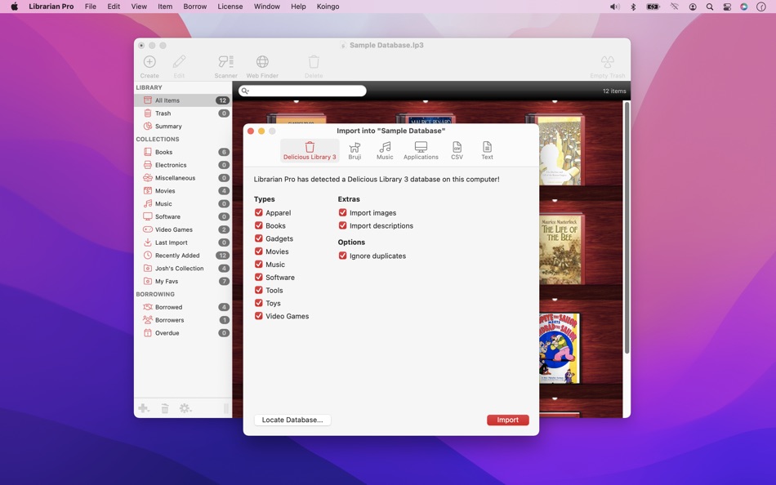The height and width of the screenshot is (485, 776).
Task: Select Josh's Collection in the sidebar
Action: (178, 268)
